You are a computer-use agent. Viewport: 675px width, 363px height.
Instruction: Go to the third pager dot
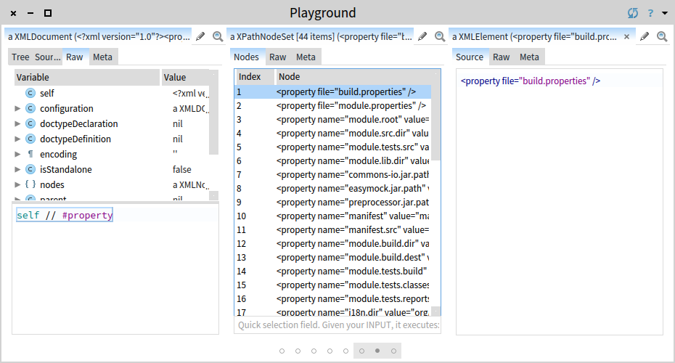(314, 351)
